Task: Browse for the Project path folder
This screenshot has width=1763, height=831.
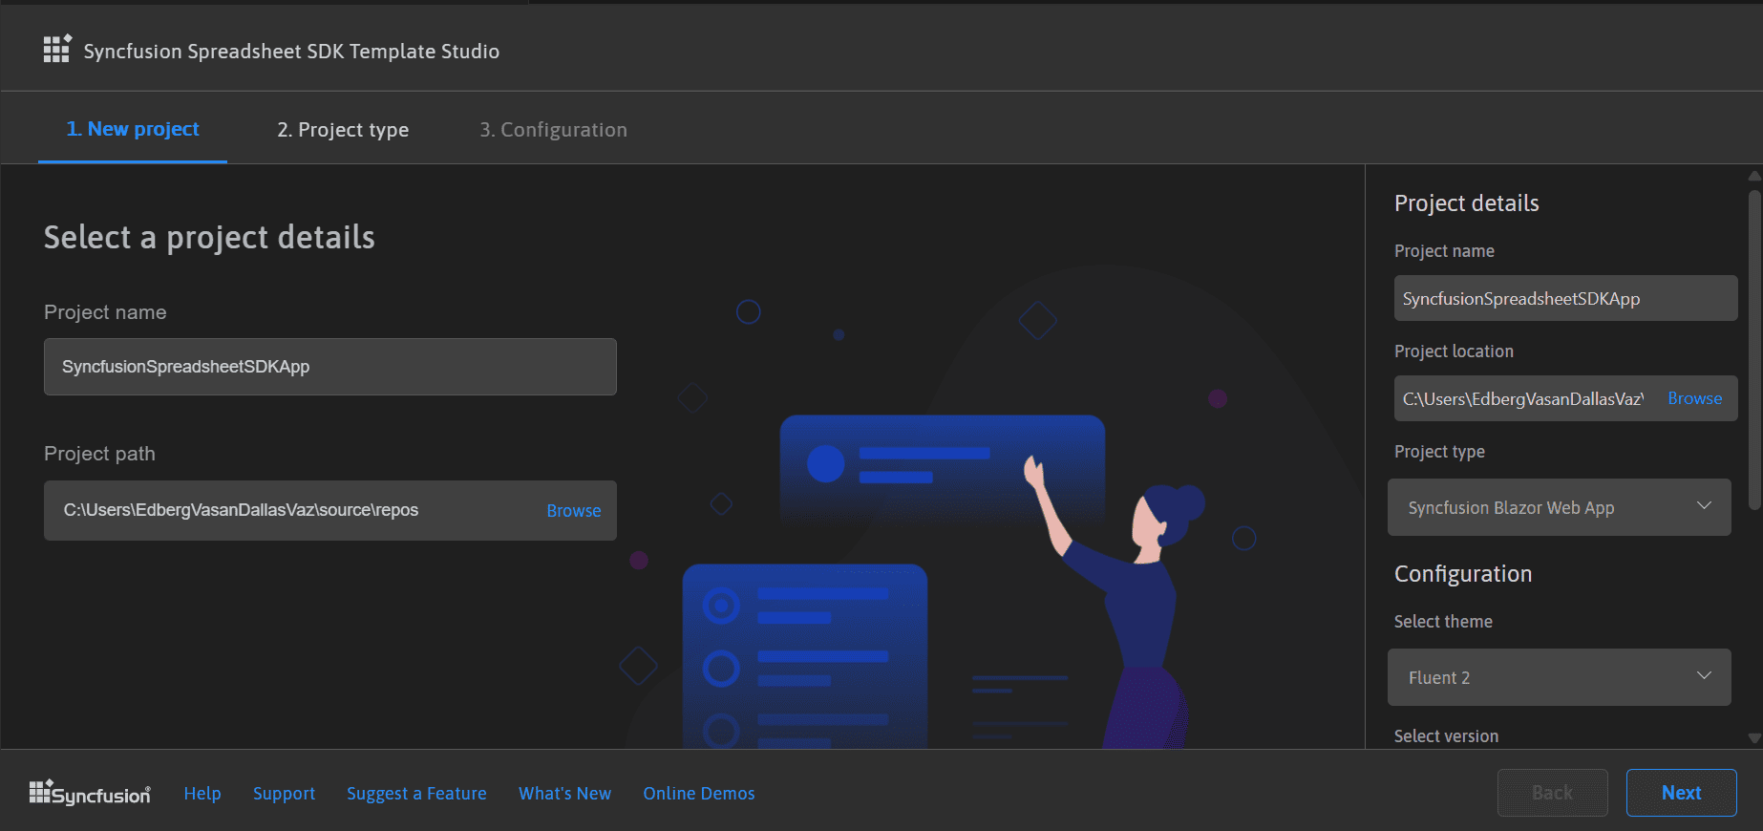Action: [x=573, y=511]
